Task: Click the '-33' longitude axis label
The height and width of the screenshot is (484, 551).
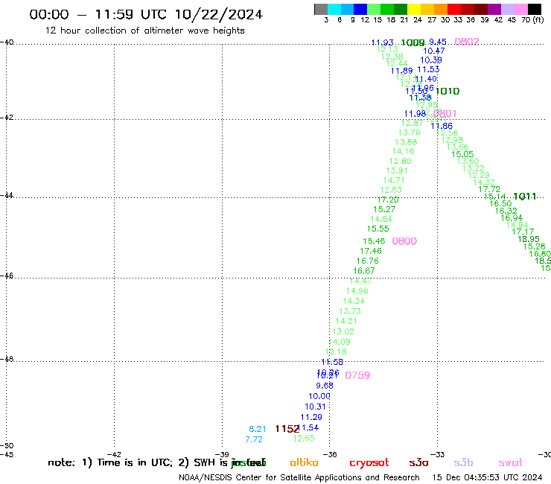Action: pos(438,454)
